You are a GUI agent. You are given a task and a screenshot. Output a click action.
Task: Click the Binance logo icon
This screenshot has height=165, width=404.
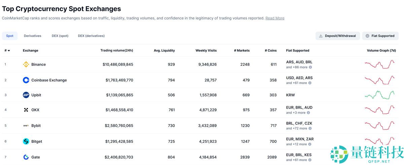pyautogui.click(x=26, y=64)
